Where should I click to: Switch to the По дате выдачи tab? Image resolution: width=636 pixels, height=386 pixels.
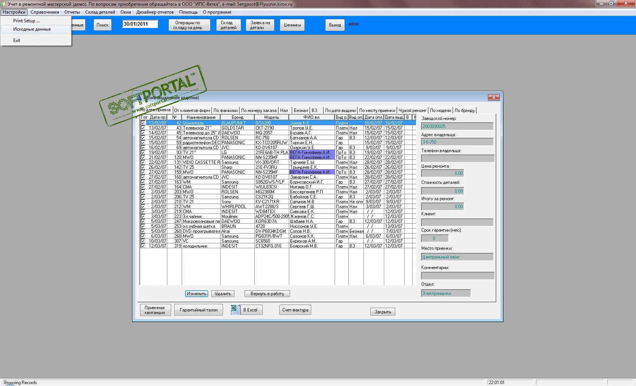pos(340,111)
